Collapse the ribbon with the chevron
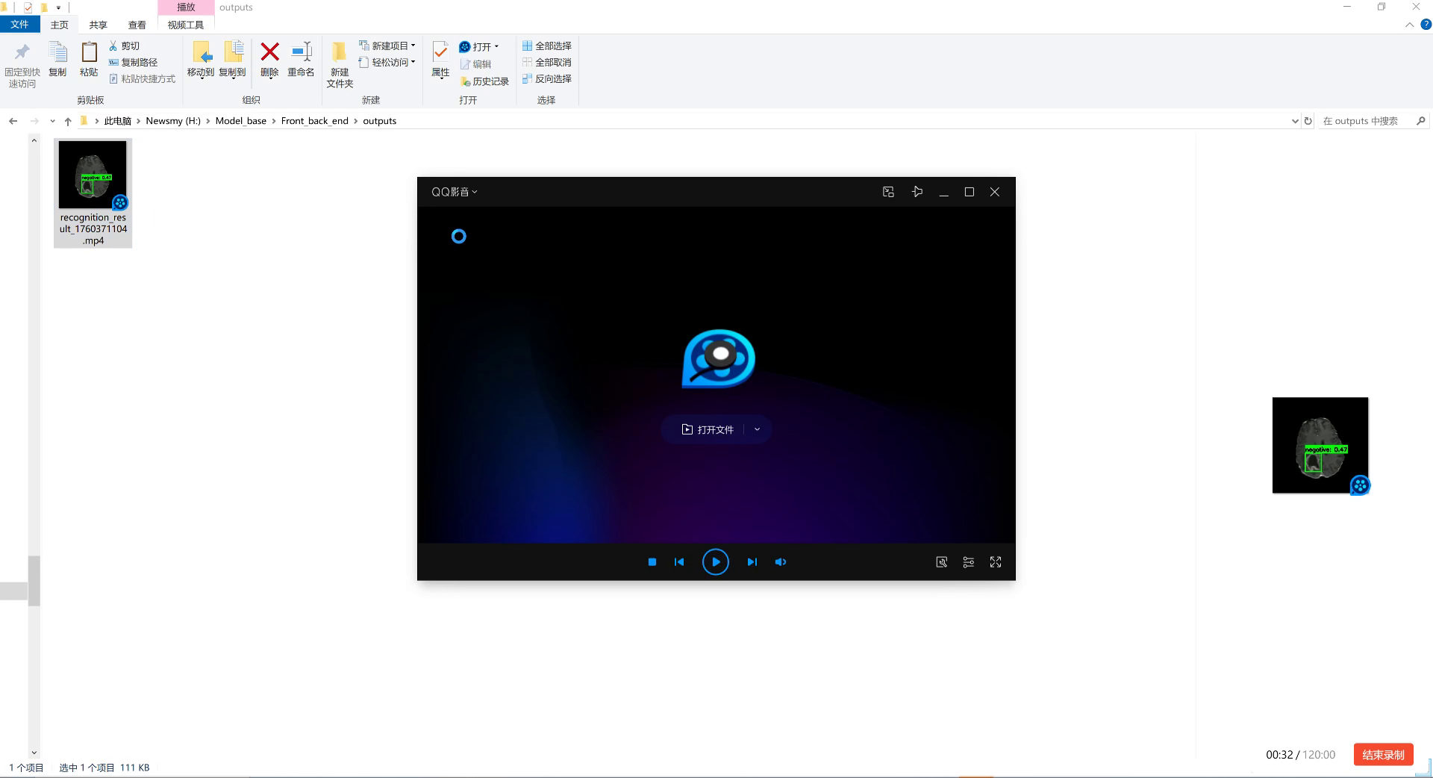1433x778 pixels. coord(1409,25)
